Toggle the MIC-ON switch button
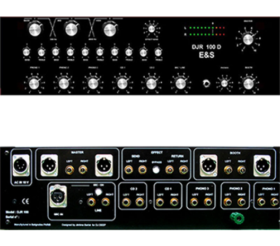This screenshot has height=246, width=280. tap(98, 192)
